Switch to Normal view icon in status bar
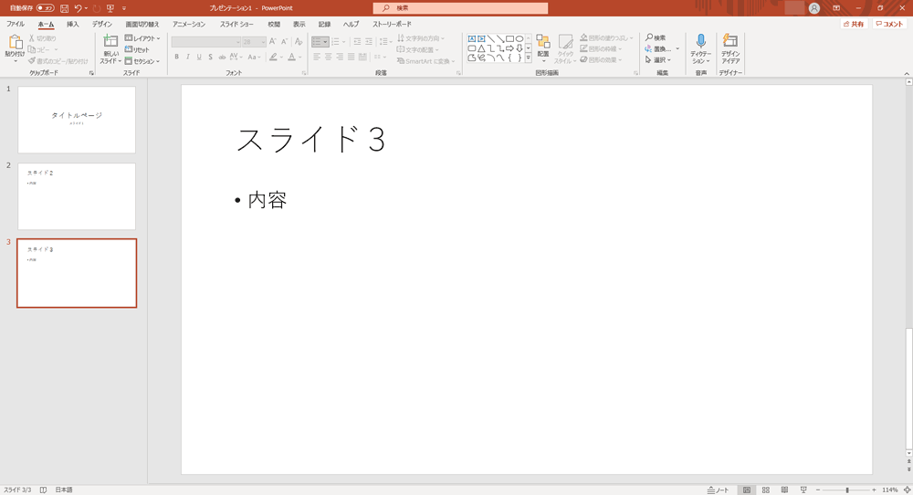This screenshot has height=495, width=913. click(x=747, y=490)
